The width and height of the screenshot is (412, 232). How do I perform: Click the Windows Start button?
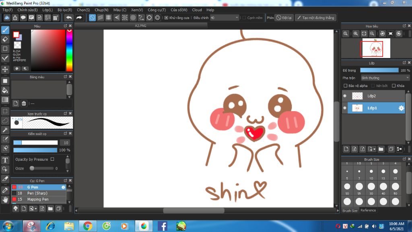tap(8, 226)
